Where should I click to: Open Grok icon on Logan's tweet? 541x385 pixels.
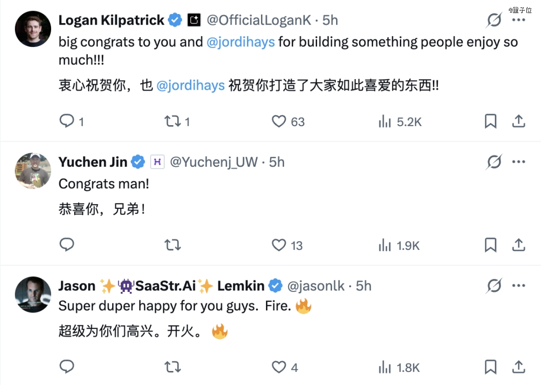[x=494, y=21]
